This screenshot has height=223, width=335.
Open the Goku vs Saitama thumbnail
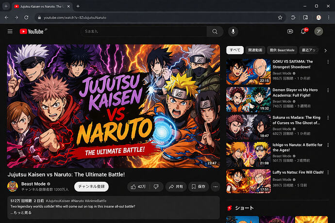[249, 72]
